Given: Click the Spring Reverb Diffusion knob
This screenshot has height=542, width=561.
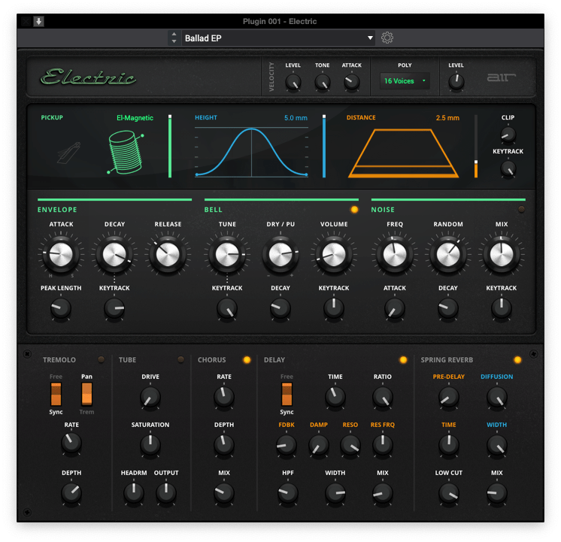Looking at the screenshot, I should pyautogui.click(x=496, y=397).
